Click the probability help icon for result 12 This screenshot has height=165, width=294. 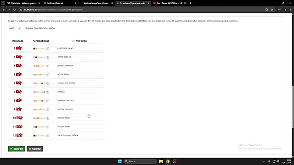click(x=48, y=136)
